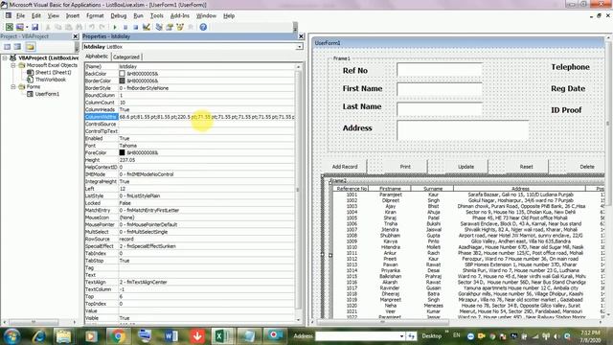Open Project Explorer from toolbar icon
Screen dimensions: 613x345
[x=159, y=27]
